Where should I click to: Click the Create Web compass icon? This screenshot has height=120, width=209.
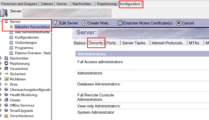[84, 23]
